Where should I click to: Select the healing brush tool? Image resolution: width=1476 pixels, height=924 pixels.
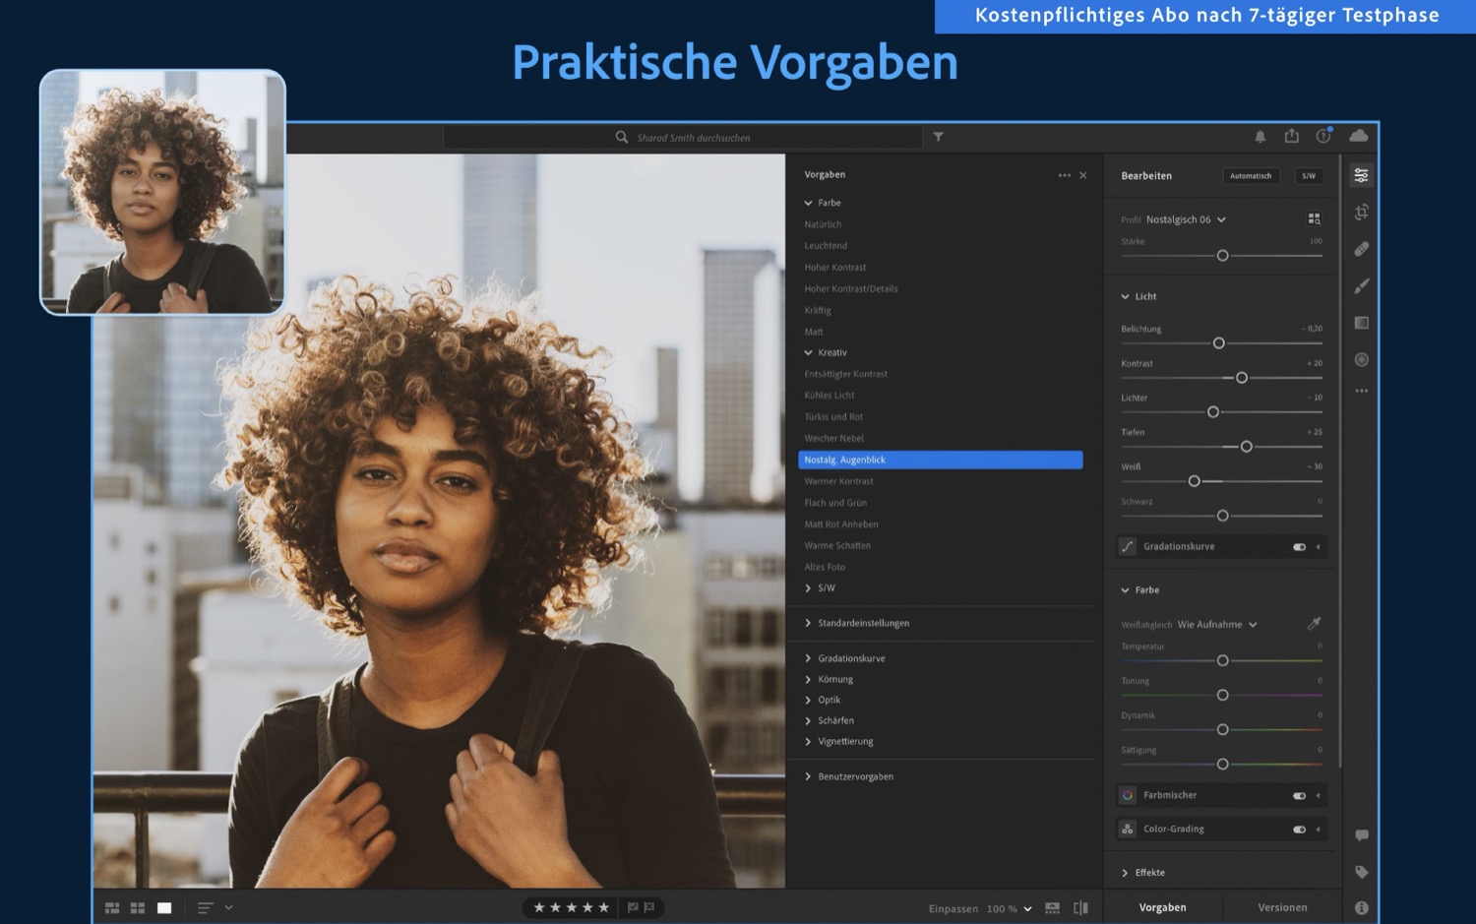click(x=1361, y=249)
